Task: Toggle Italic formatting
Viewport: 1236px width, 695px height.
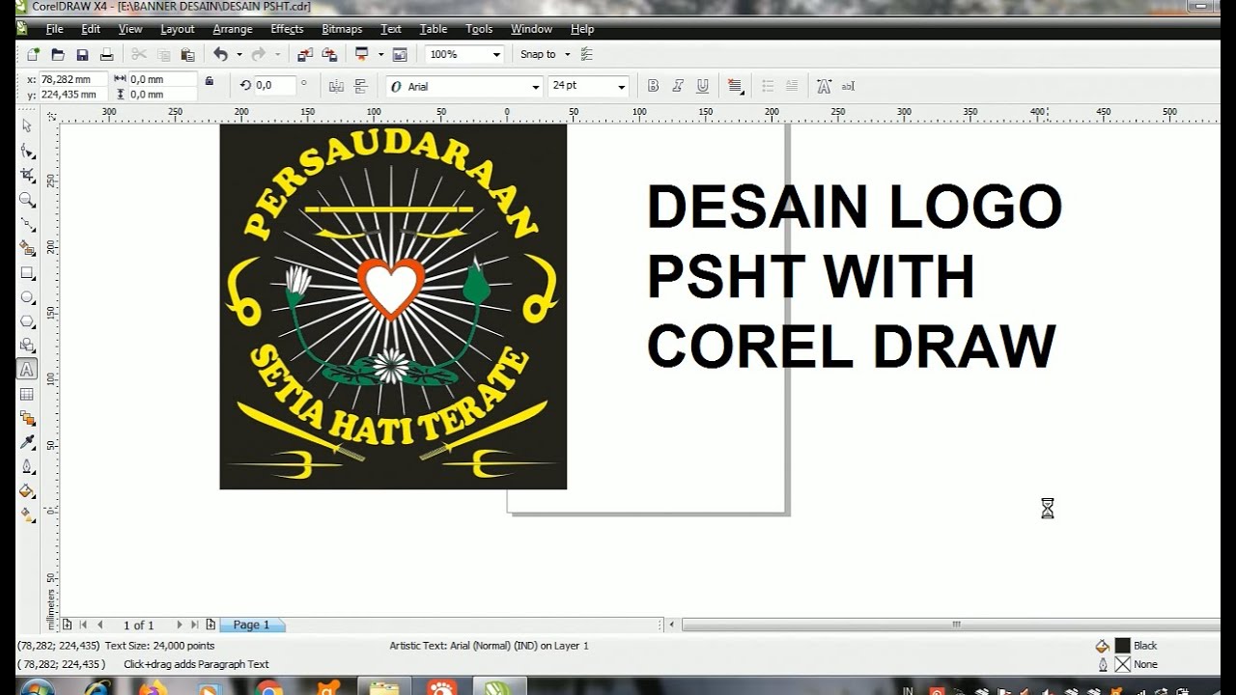Action: tap(678, 86)
